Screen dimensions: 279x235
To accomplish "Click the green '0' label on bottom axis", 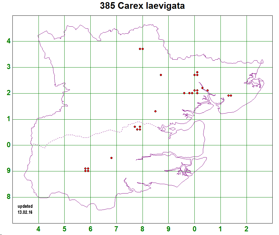I will (194, 229).
